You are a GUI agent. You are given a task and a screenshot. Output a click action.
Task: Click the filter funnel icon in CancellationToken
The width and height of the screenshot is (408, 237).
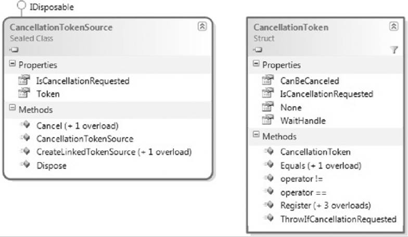tap(394, 49)
